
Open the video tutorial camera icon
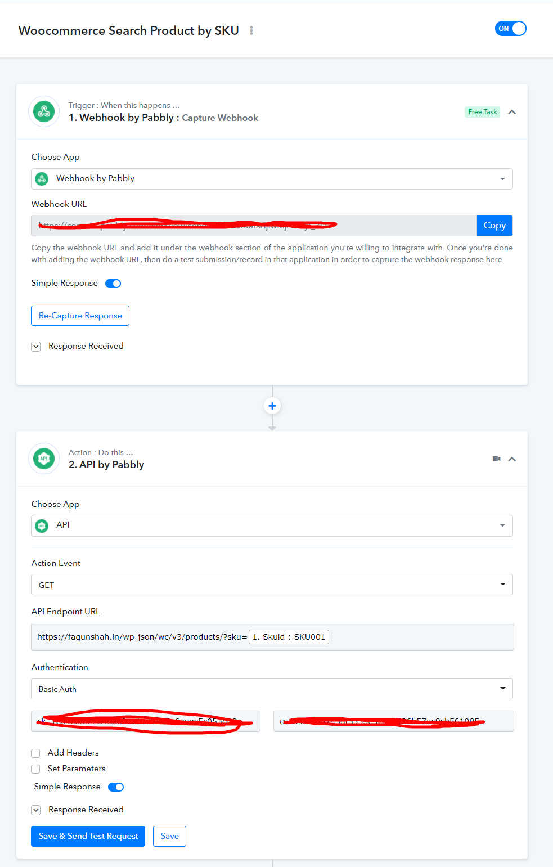(x=496, y=459)
